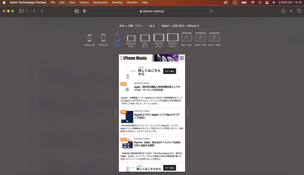Choose the 1920 × 1080 Safari preset
Viewport: 304px width, 175px height.
click(214, 37)
